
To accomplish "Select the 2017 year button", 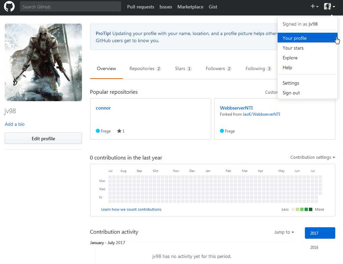I will point(320,233).
